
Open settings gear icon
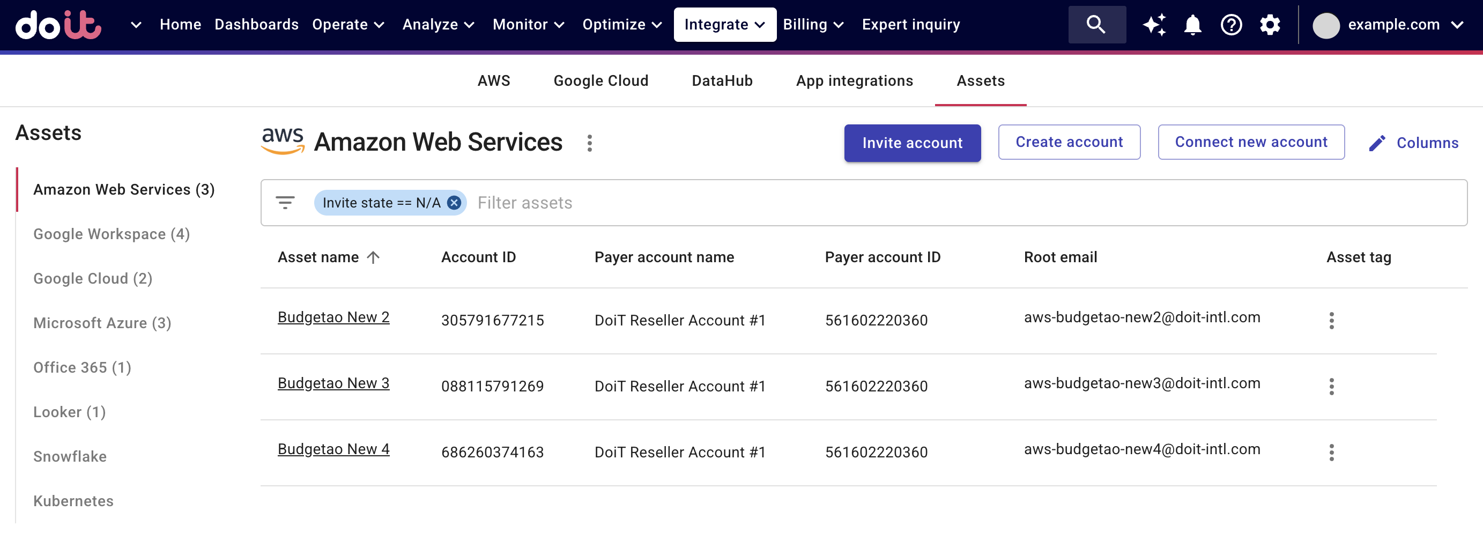tap(1270, 25)
